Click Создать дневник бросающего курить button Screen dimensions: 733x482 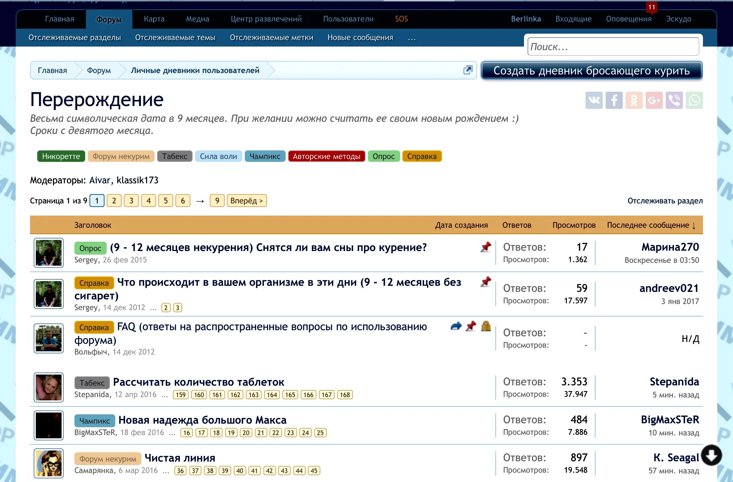[x=591, y=71]
